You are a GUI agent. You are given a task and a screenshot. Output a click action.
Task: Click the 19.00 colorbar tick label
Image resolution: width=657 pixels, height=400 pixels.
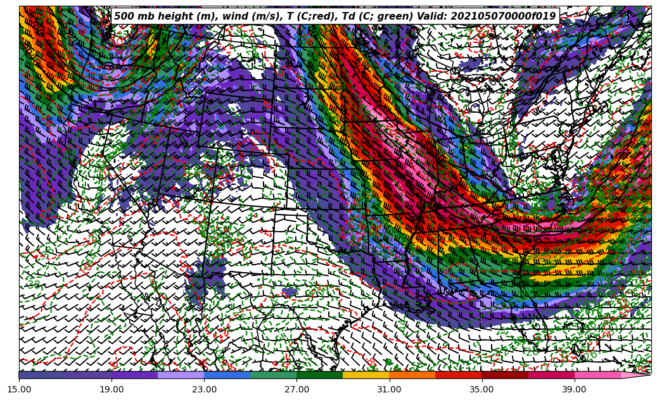point(112,389)
